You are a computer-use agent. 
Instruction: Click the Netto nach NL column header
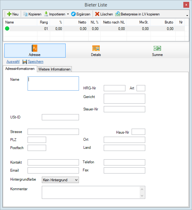113,22
